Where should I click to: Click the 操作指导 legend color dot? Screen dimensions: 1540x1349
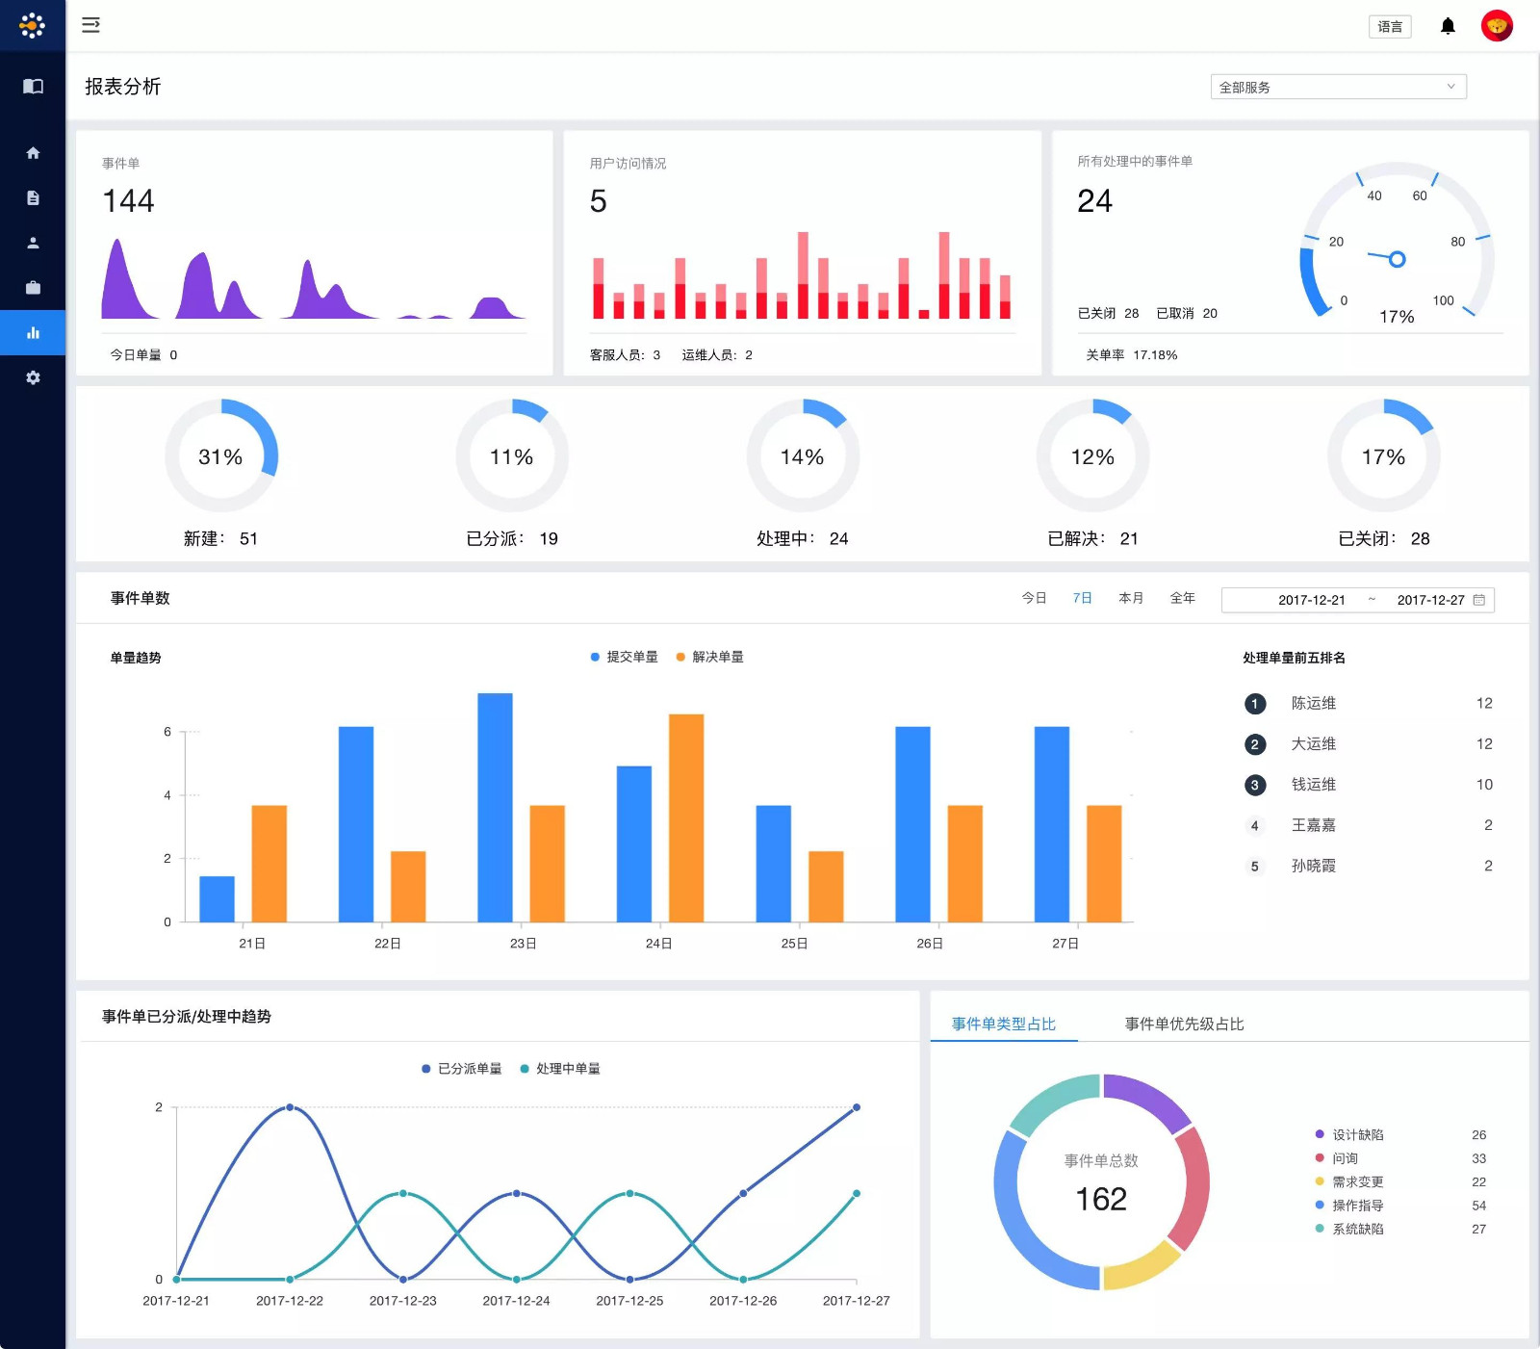1320,1206
